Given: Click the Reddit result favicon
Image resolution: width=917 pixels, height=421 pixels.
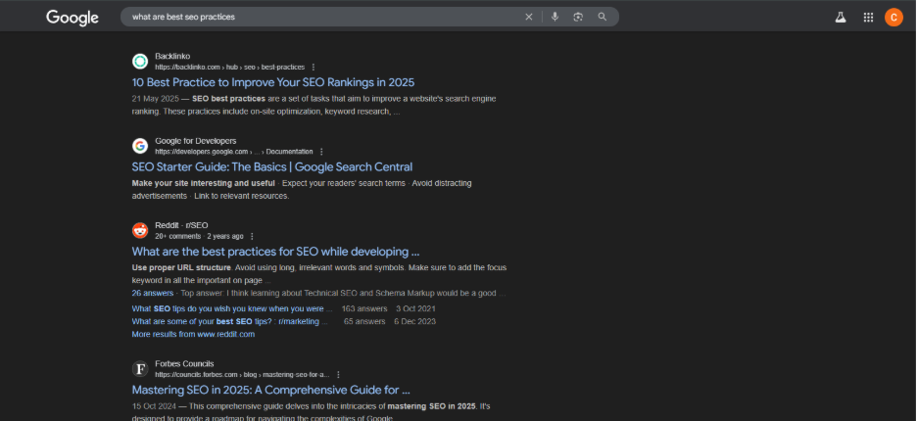Looking at the screenshot, I should click(140, 230).
